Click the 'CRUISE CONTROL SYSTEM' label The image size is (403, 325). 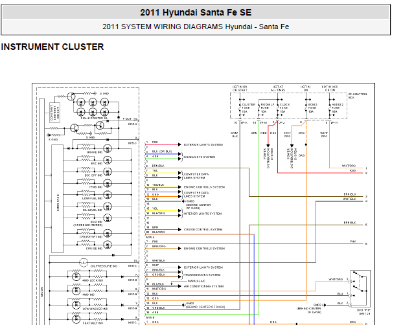click(203, 229)
